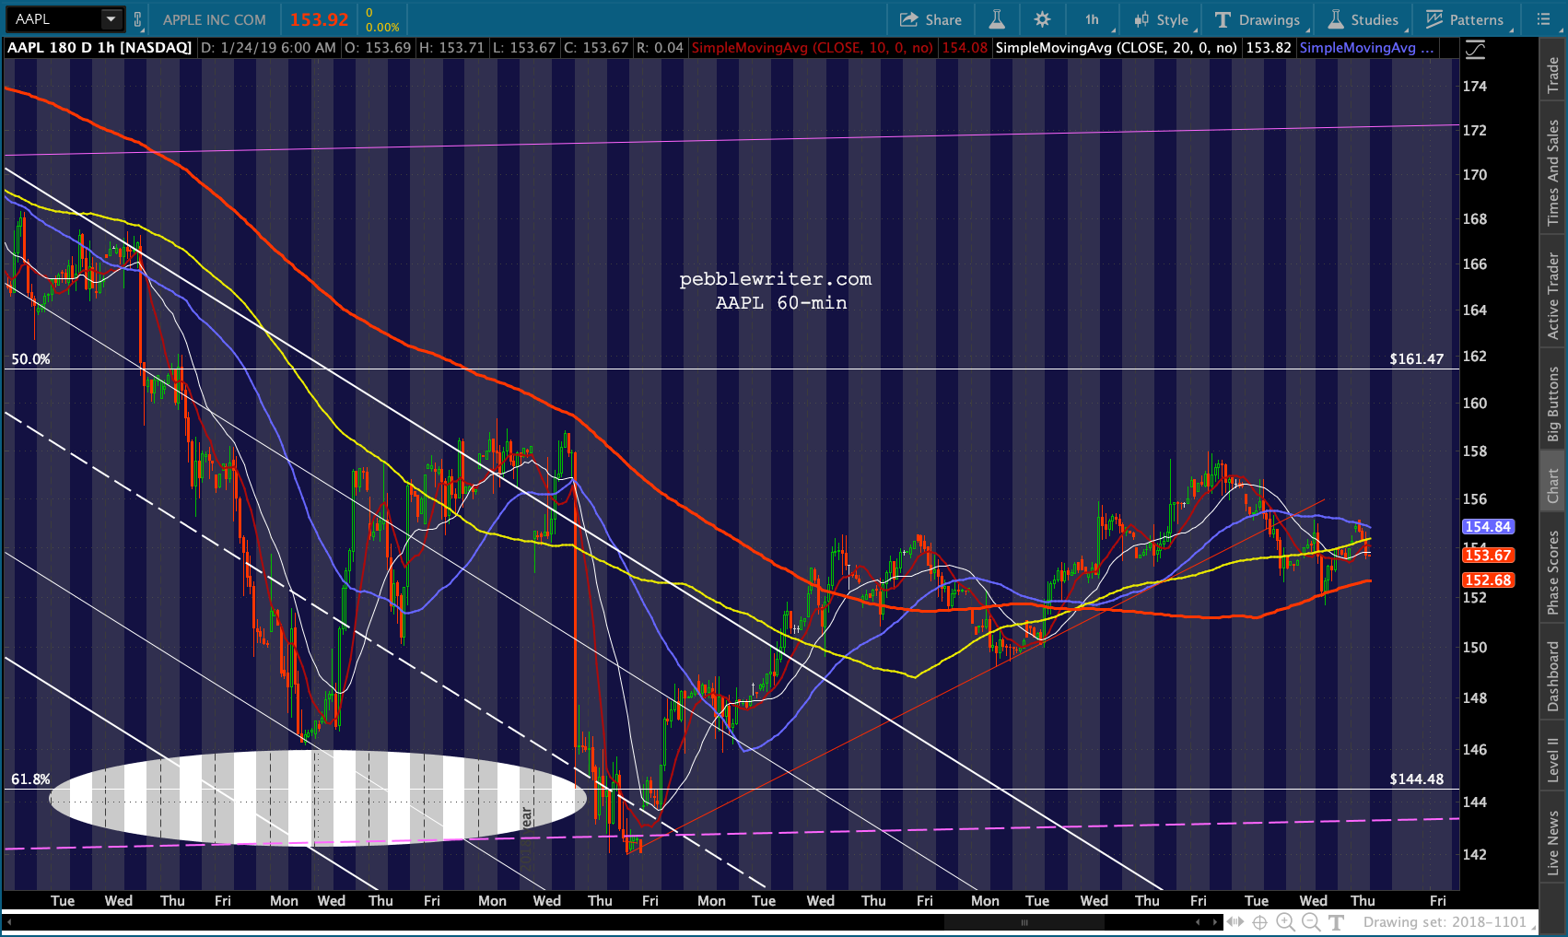Open the Studies menu

coord(1364,19)
